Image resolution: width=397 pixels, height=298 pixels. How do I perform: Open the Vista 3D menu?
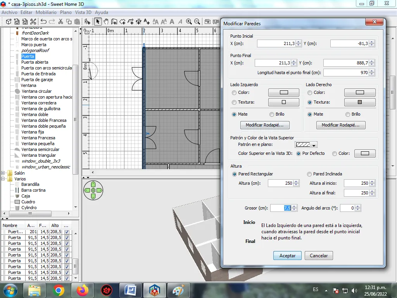point(83,12)
